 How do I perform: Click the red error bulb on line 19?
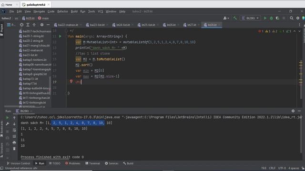[71, 81]
